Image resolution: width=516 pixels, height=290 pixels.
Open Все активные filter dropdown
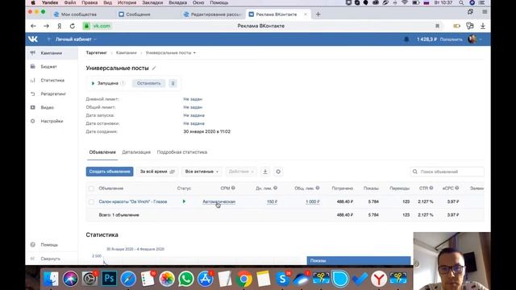[x=202, y=172]
